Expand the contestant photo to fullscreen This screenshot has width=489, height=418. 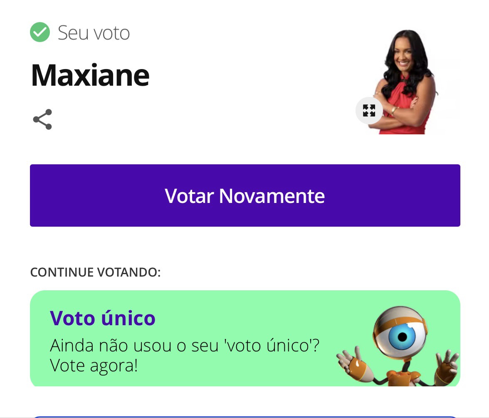pyautogui.click(x=369, y=111)
